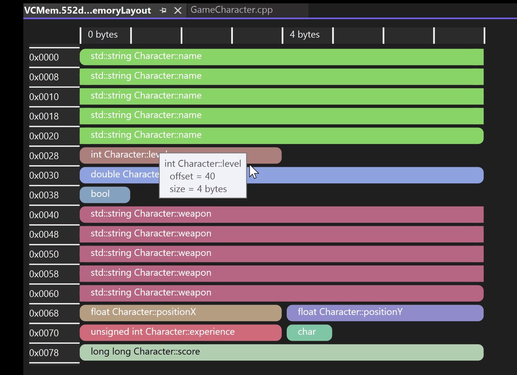Select the name block at 0x0008
Image resolution: width=517 pixels, height=375 pixels.
click(282, 77)
